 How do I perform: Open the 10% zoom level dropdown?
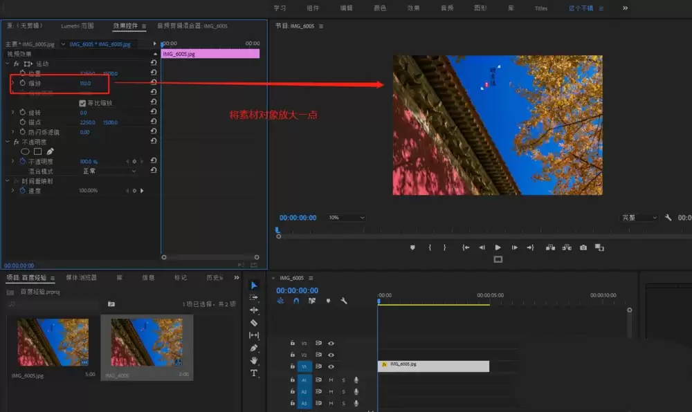tap(346, 218)
